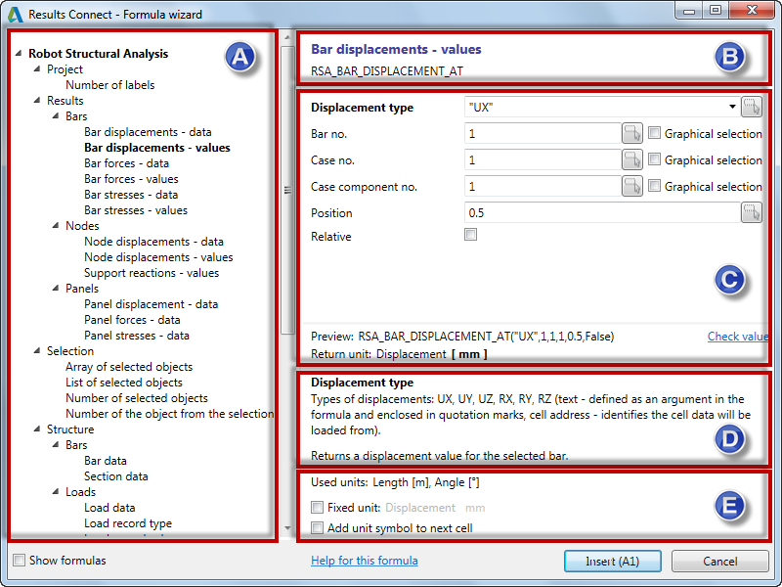Image resolution: width=782 pixels, height=587 pixels.
Task: Click tree scrollbar down arrow
Action: coord(287,527)
